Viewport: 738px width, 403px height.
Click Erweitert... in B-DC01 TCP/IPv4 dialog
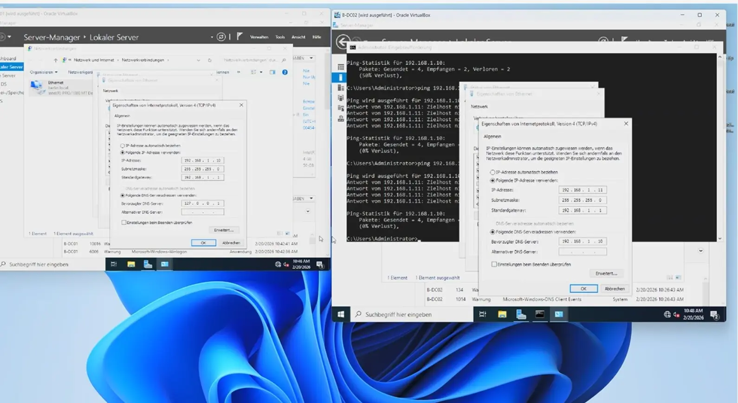224,230
